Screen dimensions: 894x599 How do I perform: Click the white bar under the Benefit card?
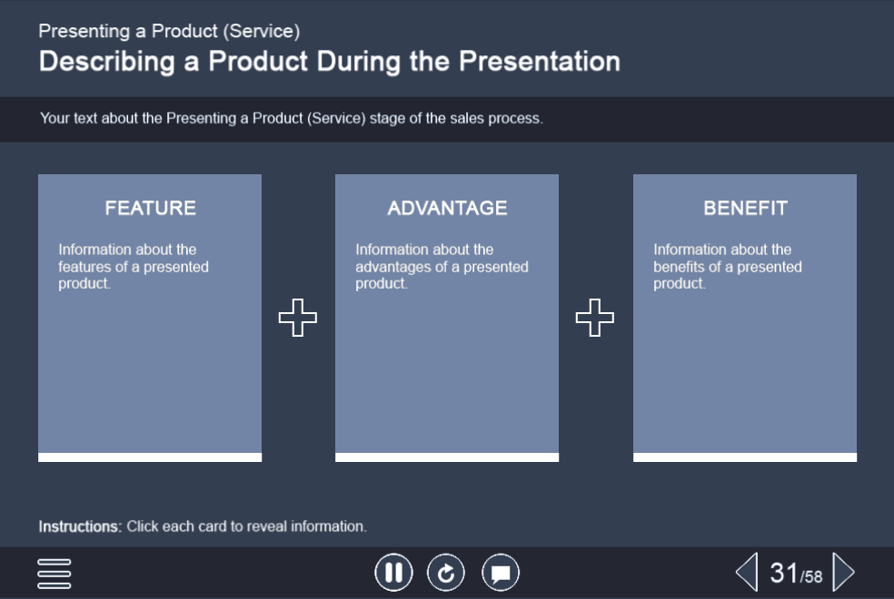click(x=745, y=457)
